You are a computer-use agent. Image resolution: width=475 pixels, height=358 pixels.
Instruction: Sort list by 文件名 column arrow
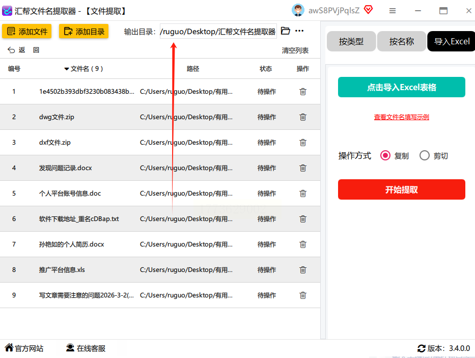tap(67, 69)
